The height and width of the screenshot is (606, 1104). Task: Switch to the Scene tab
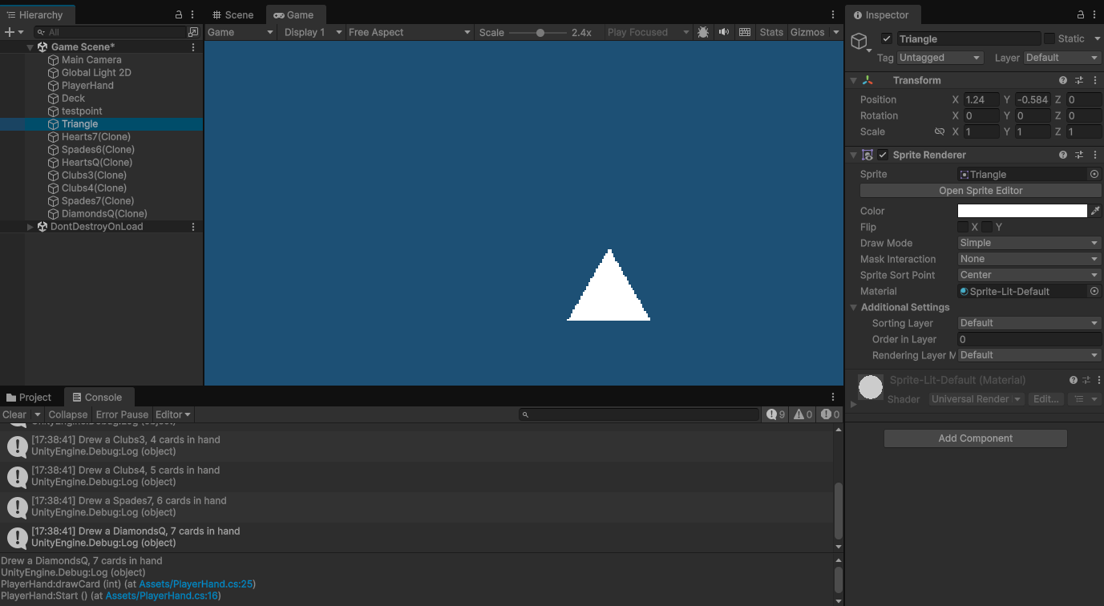tap(233, 14)
